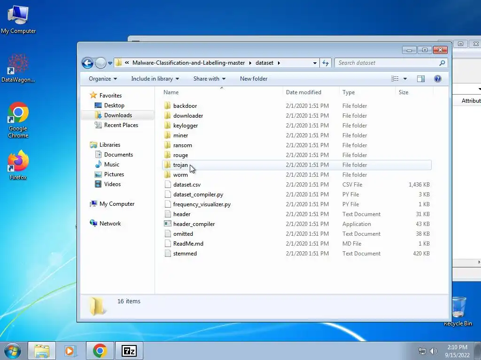481x360 pixels.
Task: Expand arrow after dataset in address bar
Action: 279,63
